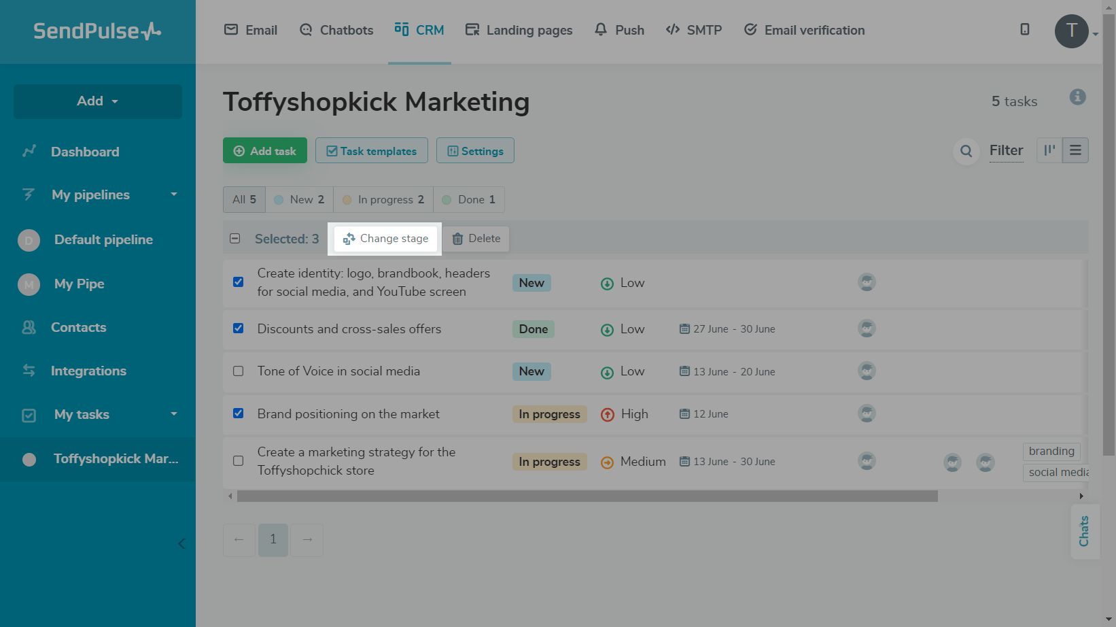Click assignee avatar for Create identity task
Viewport: 1116px width, 627px height.
(x=867, y=282)
